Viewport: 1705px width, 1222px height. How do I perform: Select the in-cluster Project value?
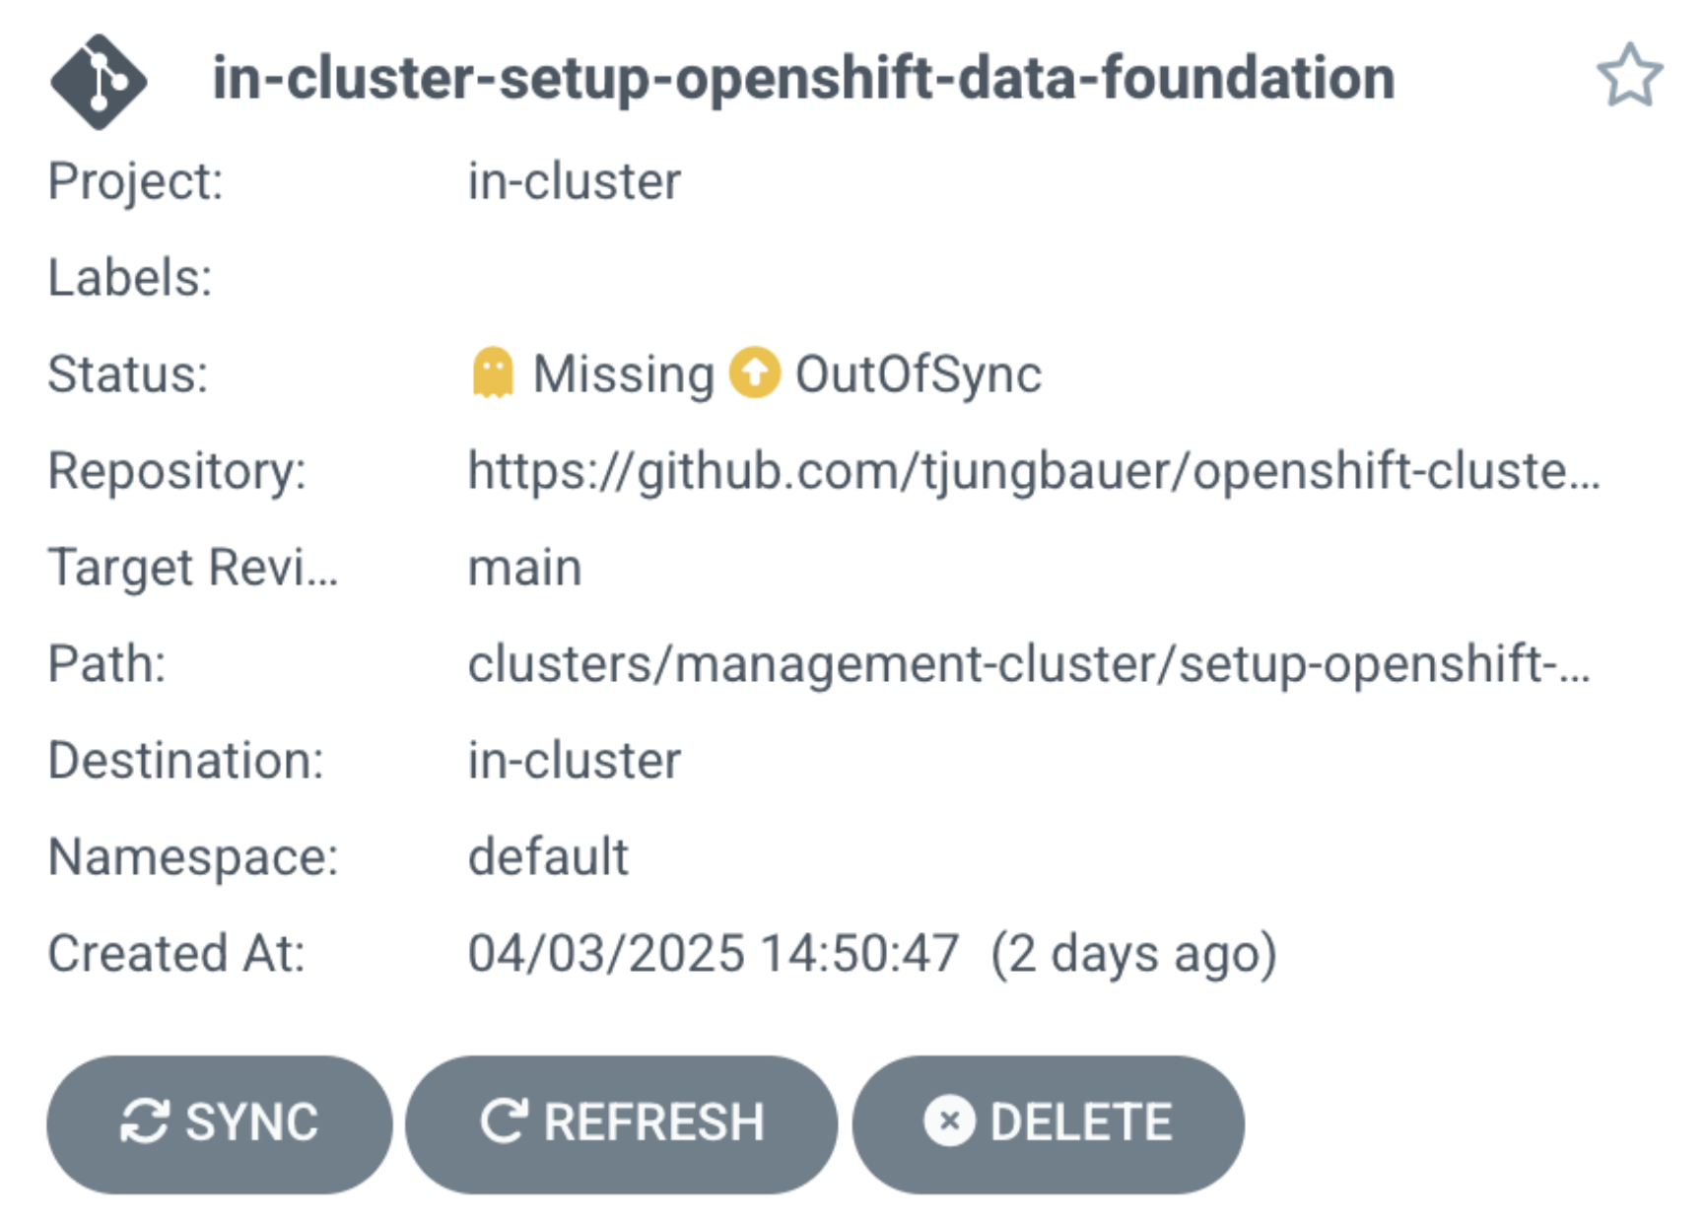pos(574,181)
